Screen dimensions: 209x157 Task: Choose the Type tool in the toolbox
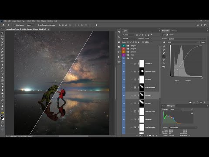tap(2, 96)
